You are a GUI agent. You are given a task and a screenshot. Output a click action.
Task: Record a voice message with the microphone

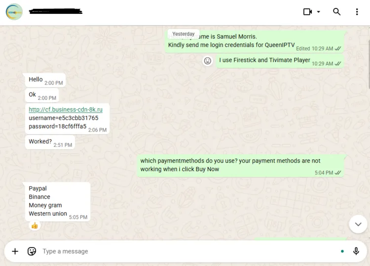pos(356,251)
